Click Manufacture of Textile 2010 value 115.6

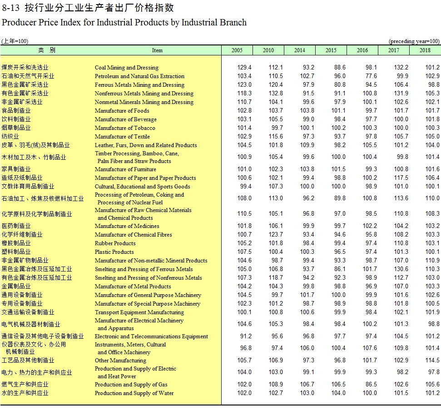pos(276,137)
